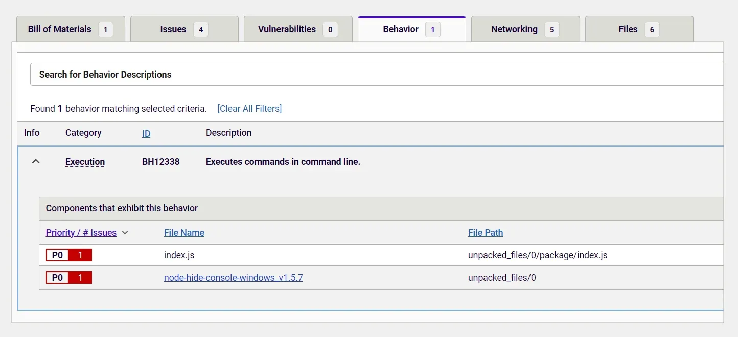Click the 0 count badge on Vulnerabilities
Image resolution: width=738 pixels, height=337 pixels.
coord(330,30)
